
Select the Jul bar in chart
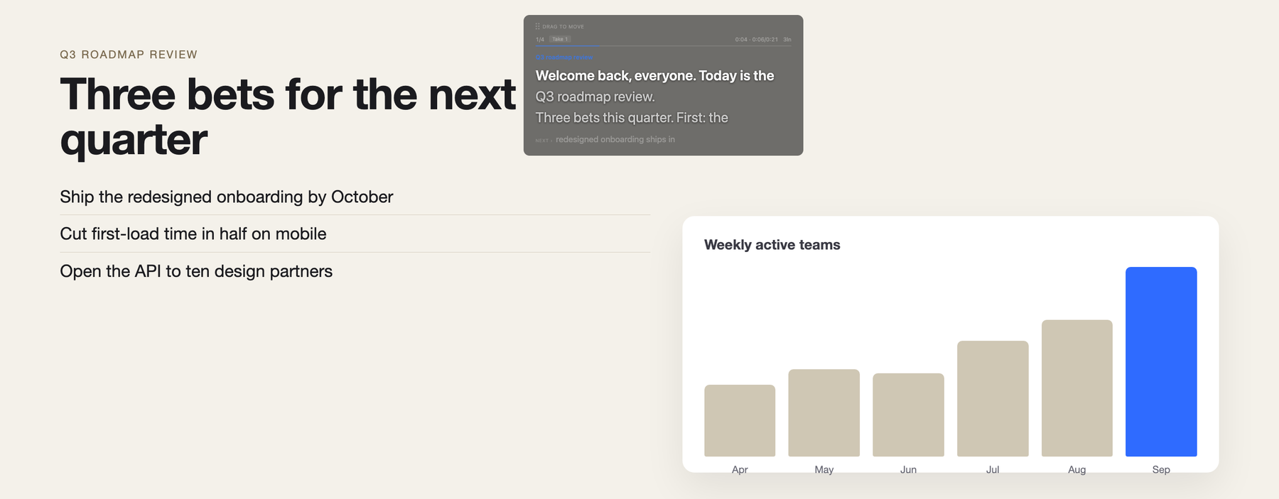[x=993, y=398]
